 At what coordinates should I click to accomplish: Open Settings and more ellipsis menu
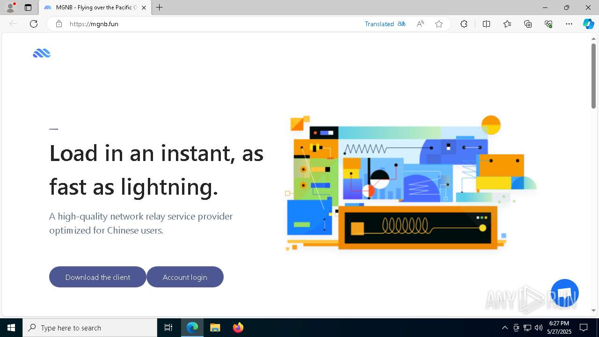coord(569,24)
